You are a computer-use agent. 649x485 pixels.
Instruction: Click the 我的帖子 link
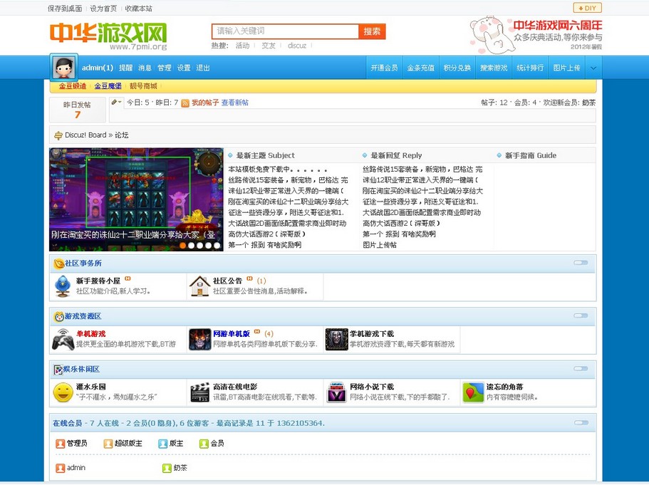click(205, 103)
